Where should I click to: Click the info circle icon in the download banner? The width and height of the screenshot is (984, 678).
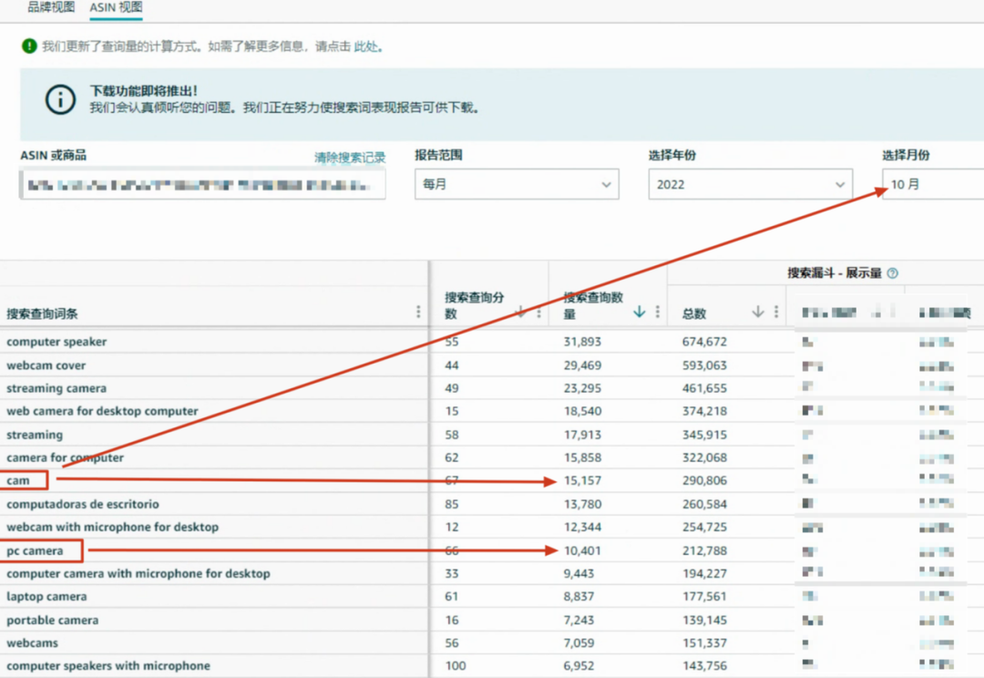pos(60,99)
